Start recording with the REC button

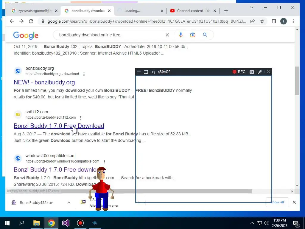tap(239, 72)
